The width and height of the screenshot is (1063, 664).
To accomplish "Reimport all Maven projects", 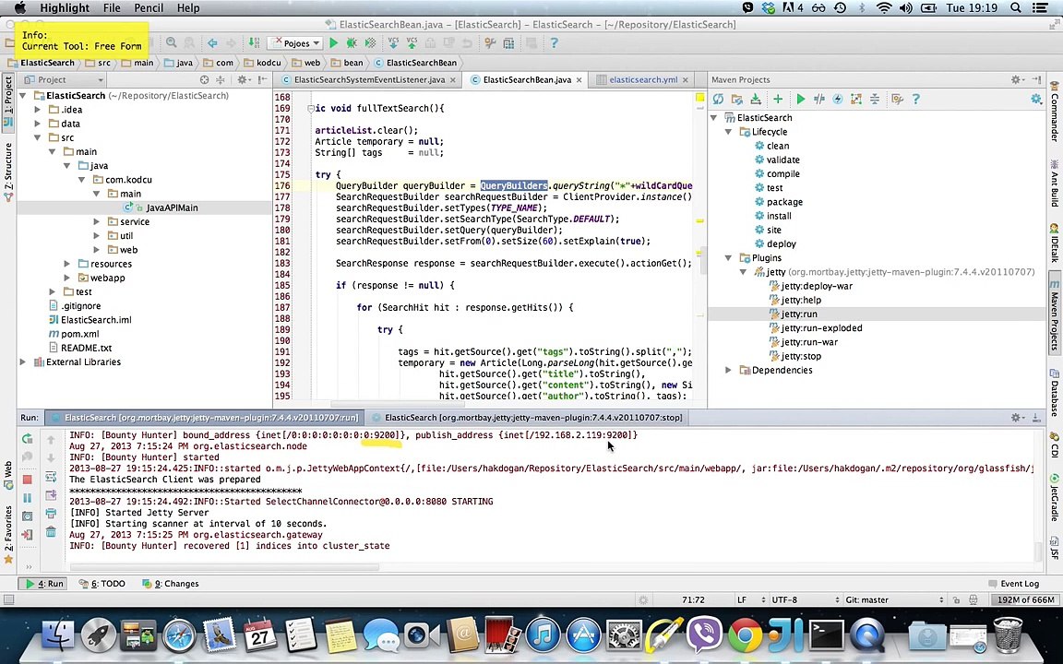I will (x=718, y=100).
